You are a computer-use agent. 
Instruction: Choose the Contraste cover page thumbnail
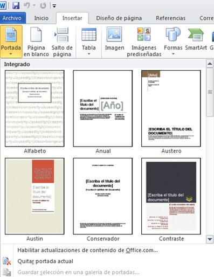click(x=171, y=196)
